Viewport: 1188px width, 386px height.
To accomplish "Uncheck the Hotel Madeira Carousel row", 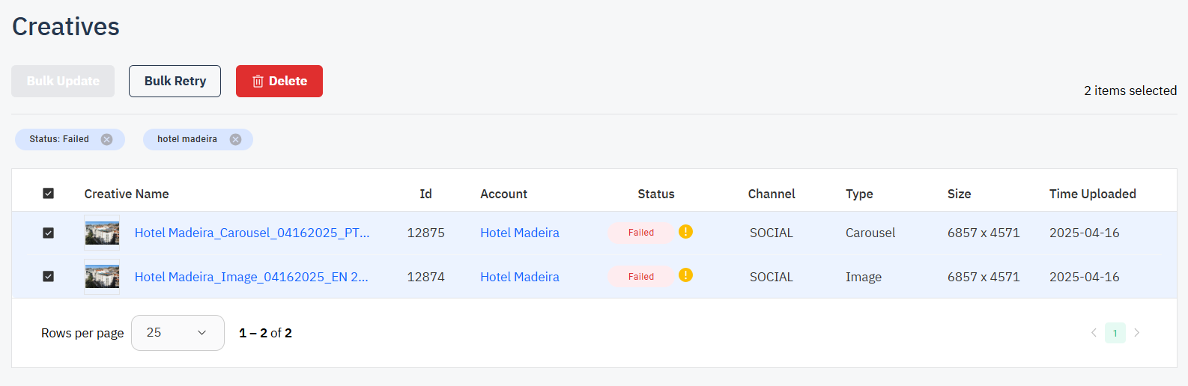I will [x=49, y=233].
